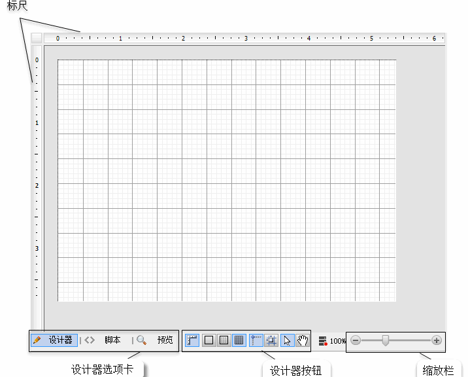Viewport: 468px width, 377px height.
Task: Click the center of the design grid canvas
Action: click(227, 181)
